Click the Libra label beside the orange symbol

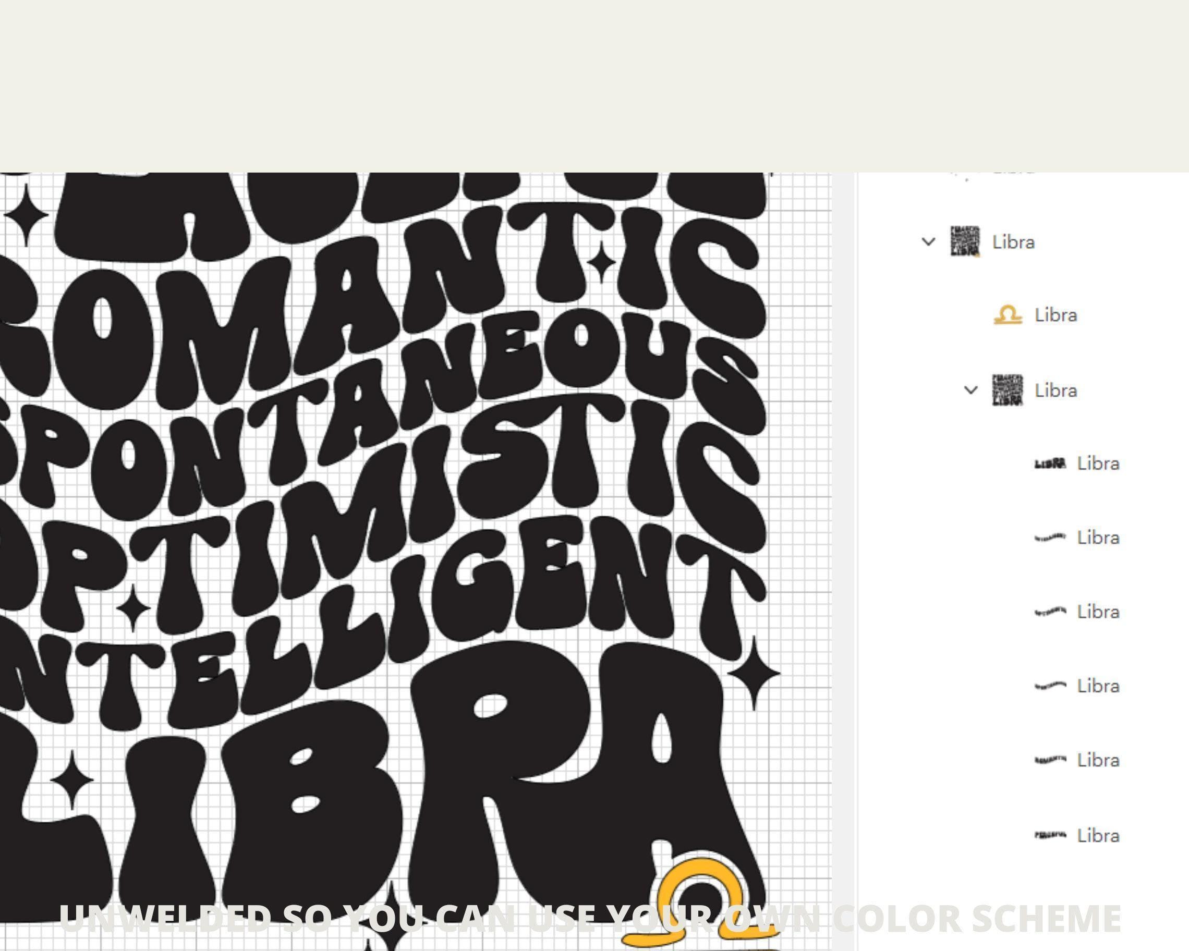1055,315
